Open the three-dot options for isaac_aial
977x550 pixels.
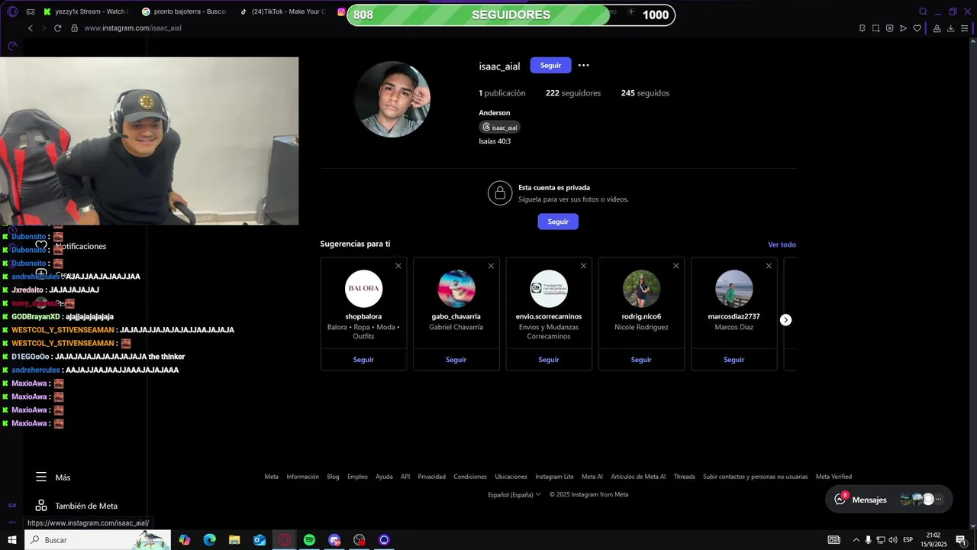point(584,66)
